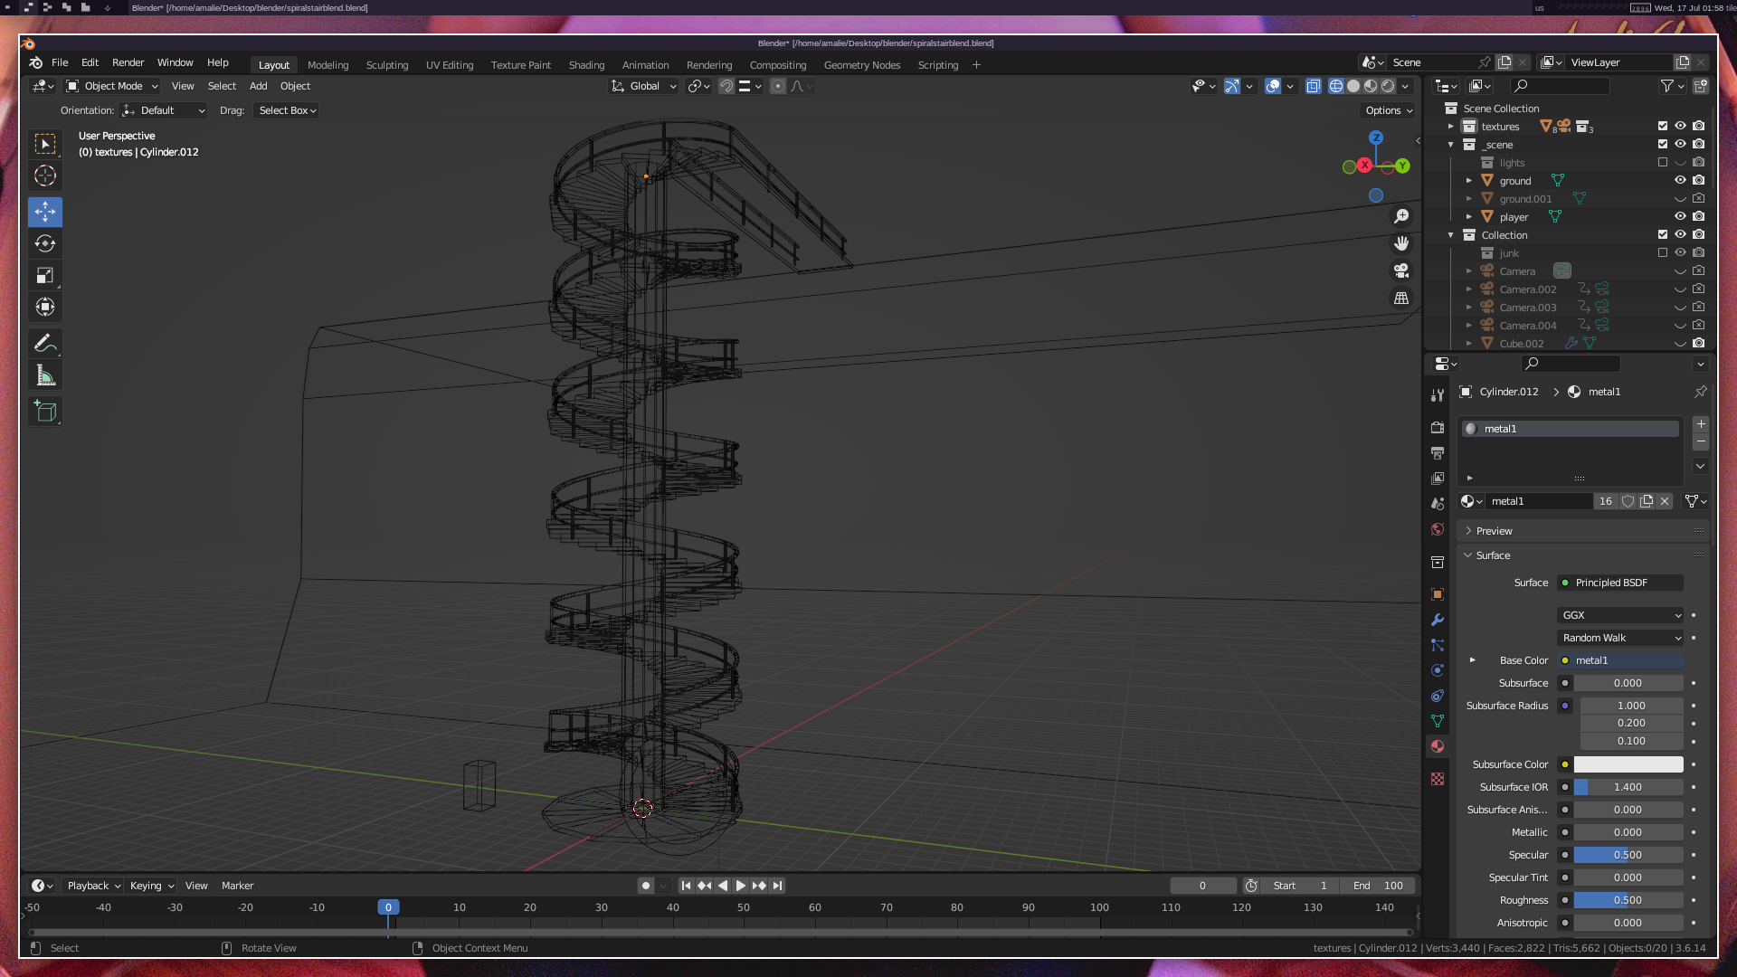Click the Toggle camera view icon
Image resolution: width=1737 pixels, height=977 pixels.
1401,270
